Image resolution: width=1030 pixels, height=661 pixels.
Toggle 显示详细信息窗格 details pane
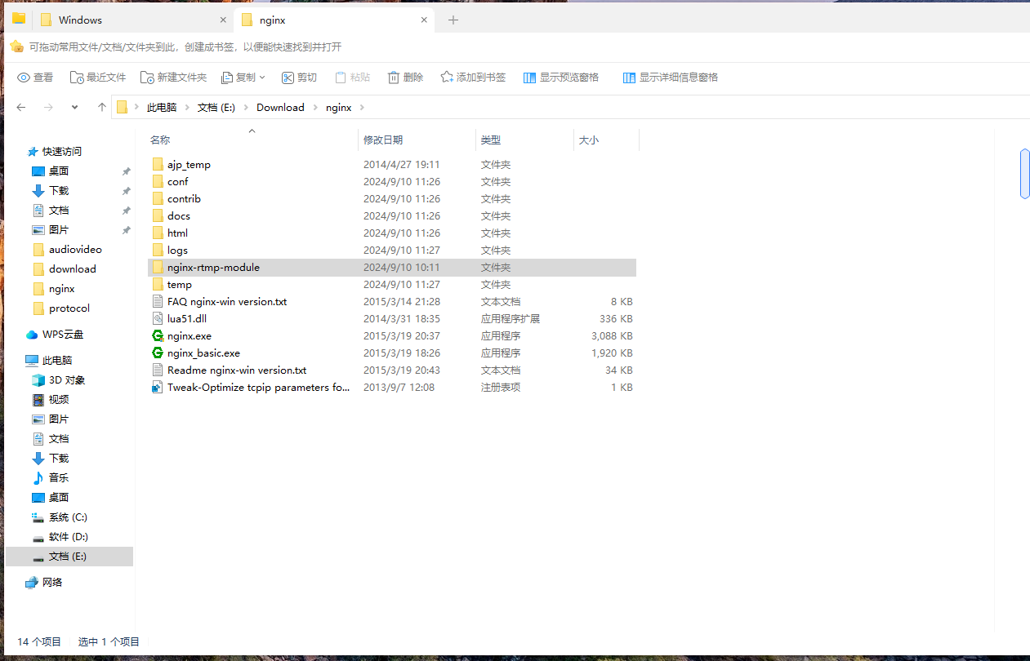tap(671, 78)
